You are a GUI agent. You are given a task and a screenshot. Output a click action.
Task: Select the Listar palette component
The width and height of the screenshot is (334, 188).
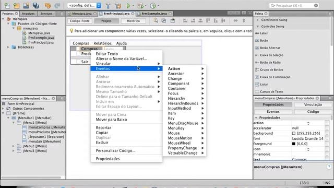coord(261,85)
